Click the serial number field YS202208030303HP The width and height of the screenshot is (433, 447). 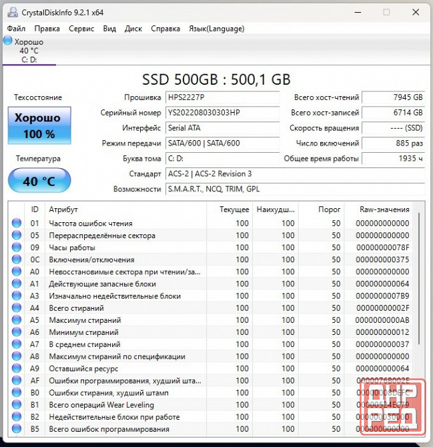pyautogui.click(x=222, y=113)
